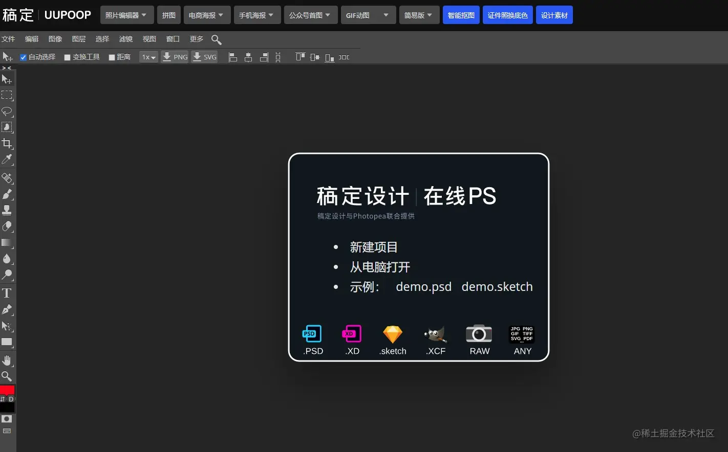
Task: Select the Blur drop tool
Action: pos(7,258)
